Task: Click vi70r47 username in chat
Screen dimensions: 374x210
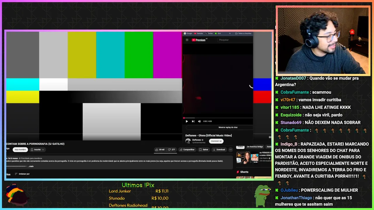Action: 288,100
